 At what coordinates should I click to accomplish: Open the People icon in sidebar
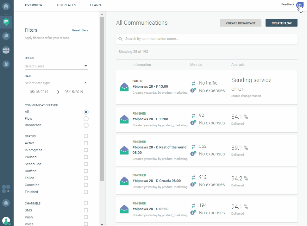[6, 50]
